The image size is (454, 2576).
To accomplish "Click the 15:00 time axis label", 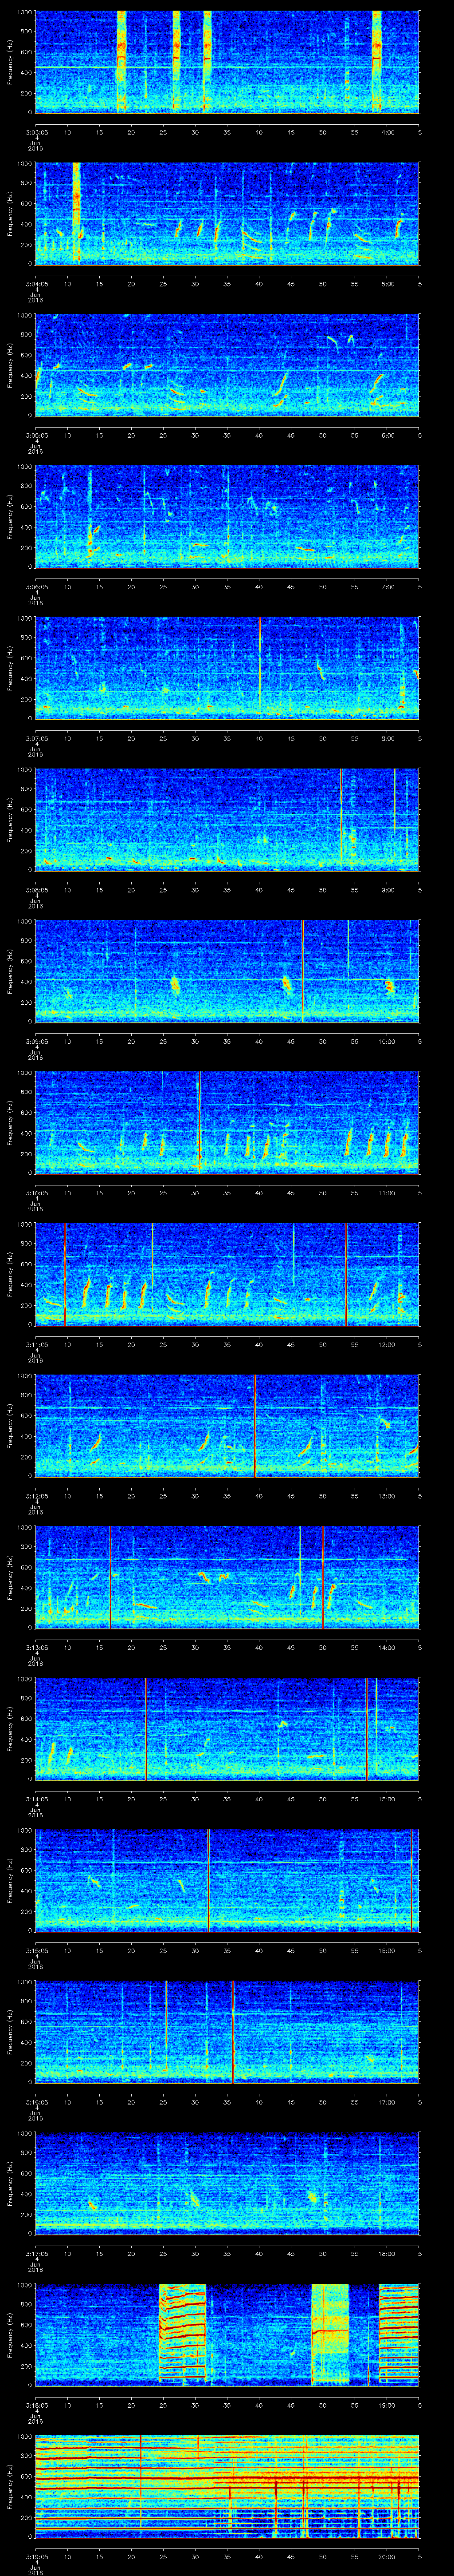I will [x=387, y=1798].
